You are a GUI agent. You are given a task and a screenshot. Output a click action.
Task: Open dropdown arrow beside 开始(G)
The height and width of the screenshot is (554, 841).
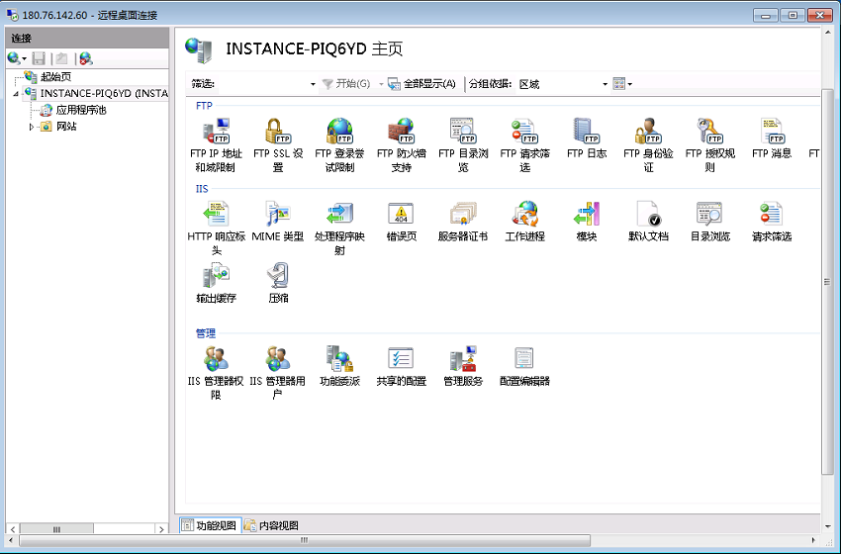coord(381,84)
